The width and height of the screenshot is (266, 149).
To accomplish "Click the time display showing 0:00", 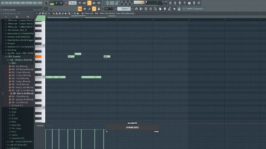I will tap(112, 3).
